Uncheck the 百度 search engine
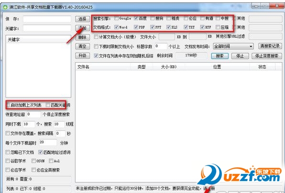 click(136, 18)
